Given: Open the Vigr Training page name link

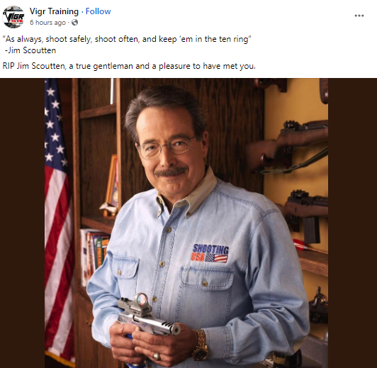Looking at the screenshot, I should 54,11.
